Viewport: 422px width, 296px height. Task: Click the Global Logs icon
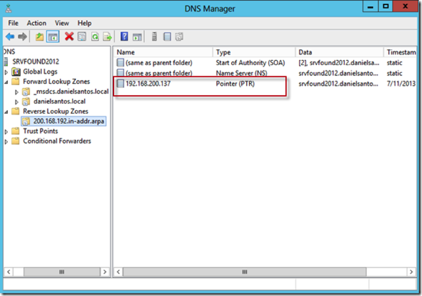click(x=16, y=72)
